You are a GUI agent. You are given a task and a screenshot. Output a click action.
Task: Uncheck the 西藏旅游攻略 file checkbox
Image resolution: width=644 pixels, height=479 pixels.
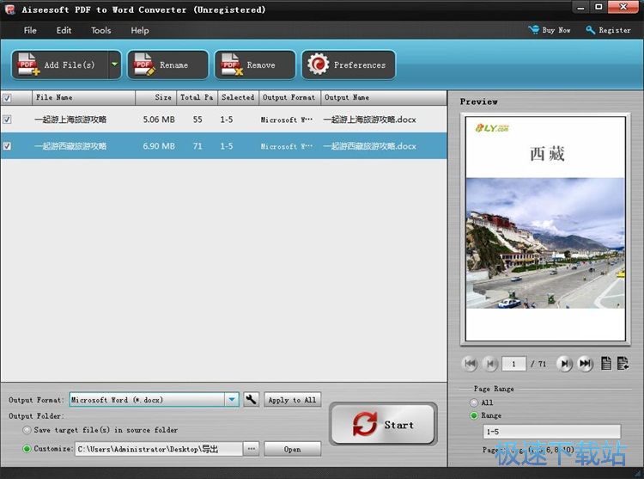[7, 146]
